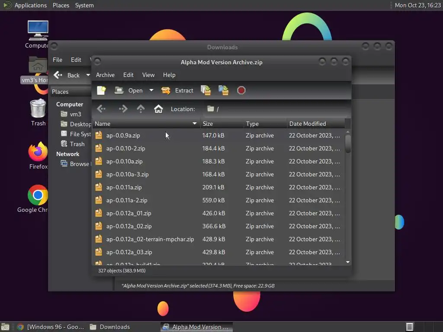Screen dimensions: 443x332
Task: Open Back history dropdown in Downloads window
Action: [x=88, y=75]
